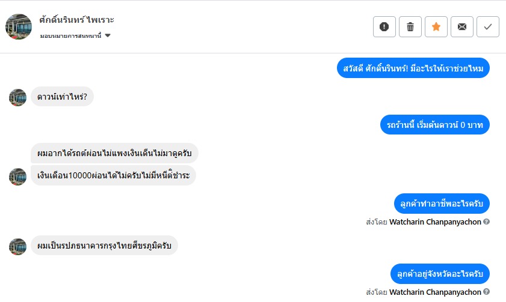Select the ดาวน์เท่าไหร่? message bubble
Screen dimensions: 506x302
[x=62, y=97]
